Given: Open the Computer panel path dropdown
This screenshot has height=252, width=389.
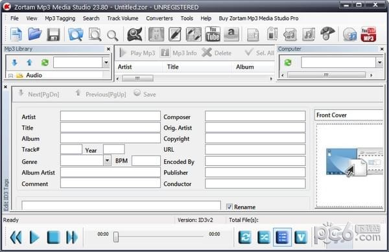Looking at the screenshot, I should [379, 62].
